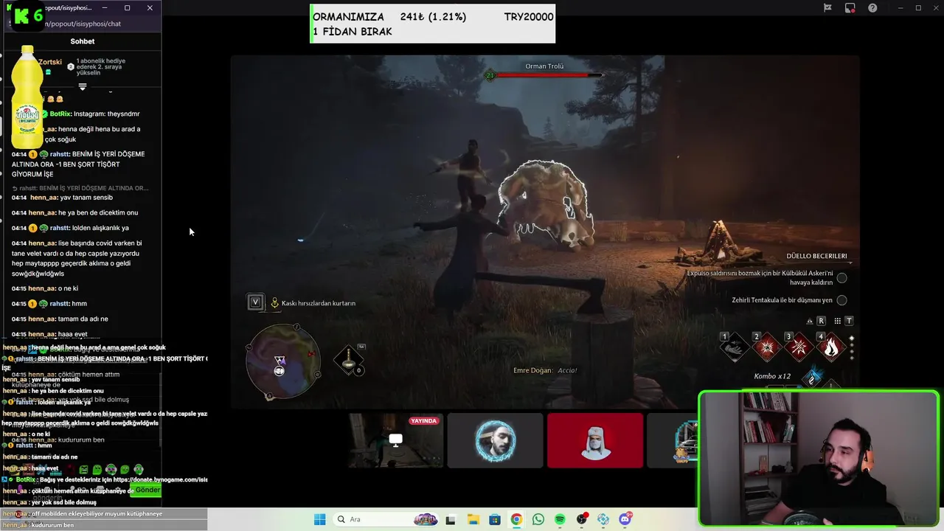Click Kaskı hırsızlardan kurtarın quest text

[x=319, y=303]
